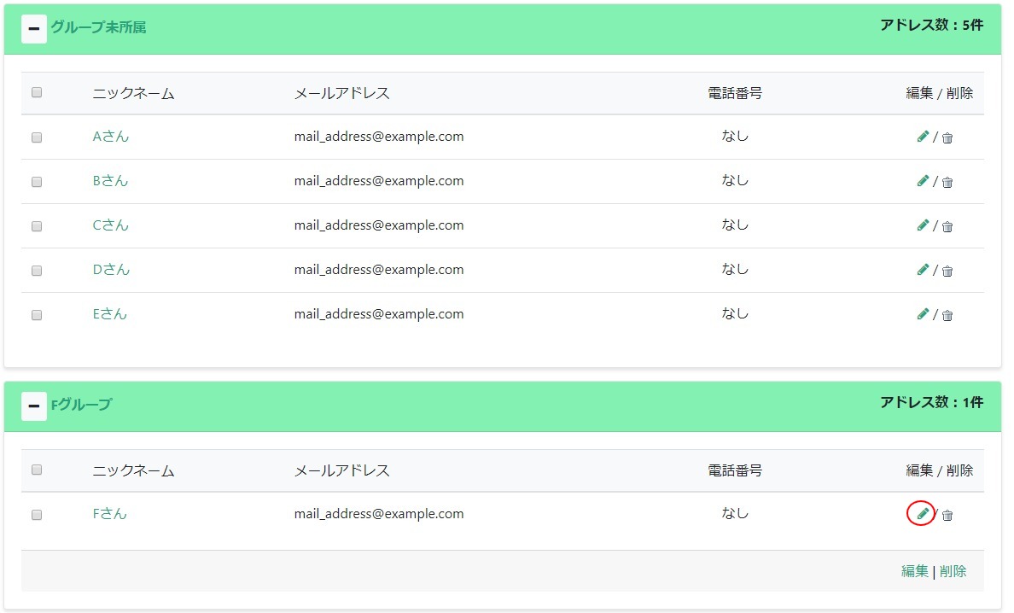
Task: Open edit for Dさん via pencil icon
Action: [x=923, y=270]
